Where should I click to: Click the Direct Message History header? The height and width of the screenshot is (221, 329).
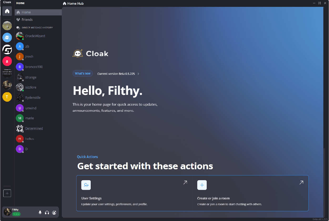coord(37,27)
